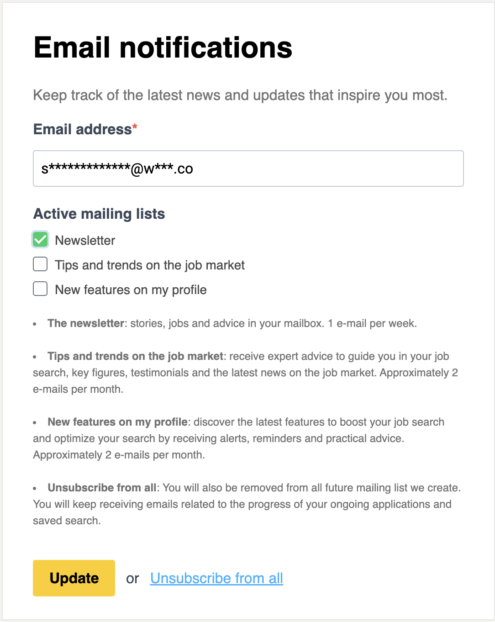Image resolution: width=495 pixels, height=622 pixels.
Task: Click the bold "New features on my profile" description
Action: point(117,422)
